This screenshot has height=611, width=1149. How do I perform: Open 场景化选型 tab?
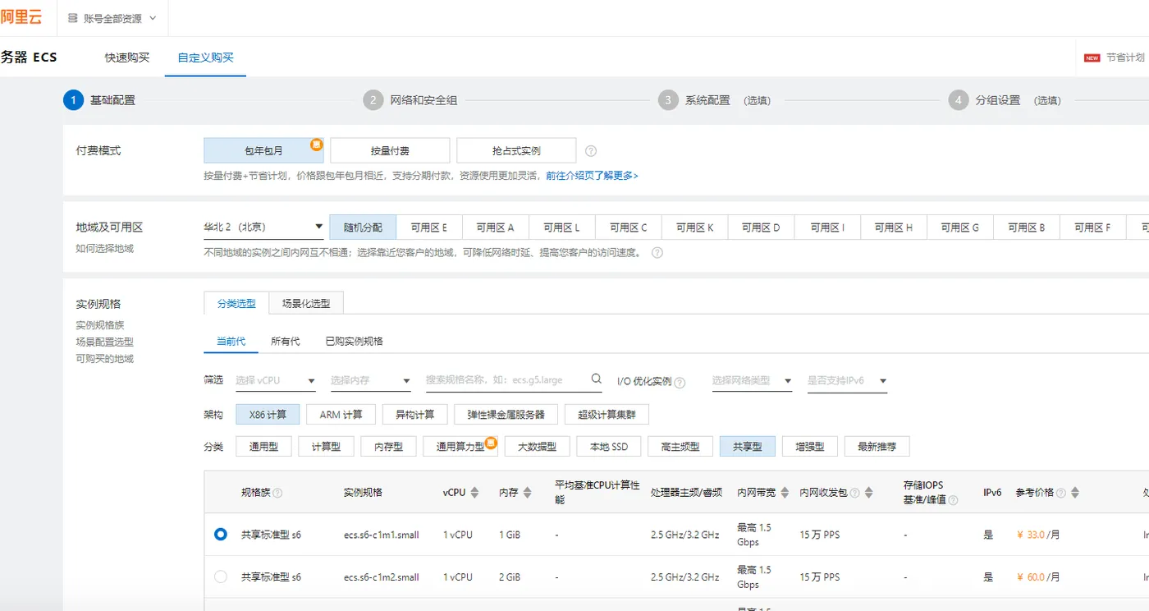[x=306, y=303]
